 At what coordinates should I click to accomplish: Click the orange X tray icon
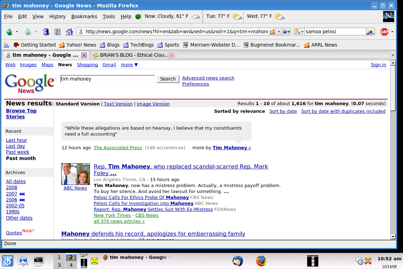[x=368, y=261]
